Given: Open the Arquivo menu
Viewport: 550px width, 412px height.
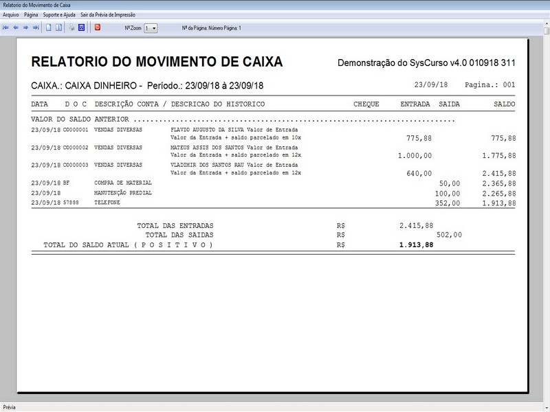Looking at the screenshot, I should pos(11,14).
